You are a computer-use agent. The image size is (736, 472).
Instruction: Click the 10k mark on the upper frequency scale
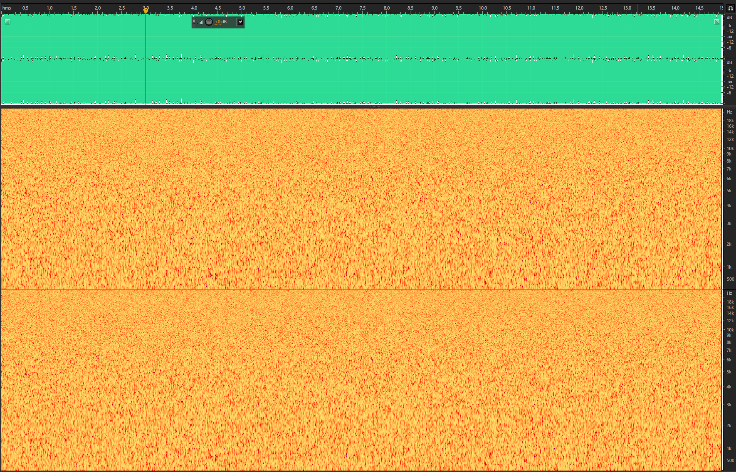point(730,148)
